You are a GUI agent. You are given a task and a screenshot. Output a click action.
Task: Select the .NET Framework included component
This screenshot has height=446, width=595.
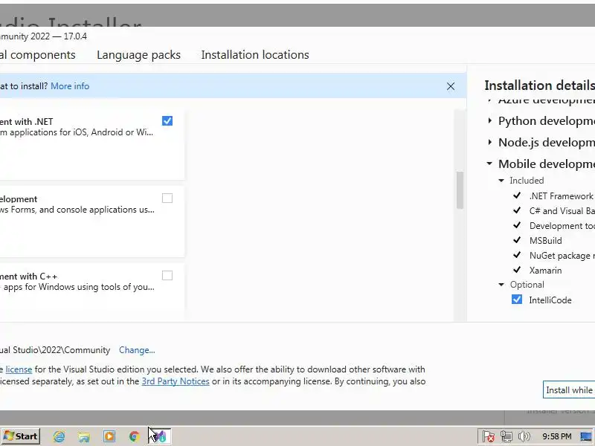pos(562,196)
